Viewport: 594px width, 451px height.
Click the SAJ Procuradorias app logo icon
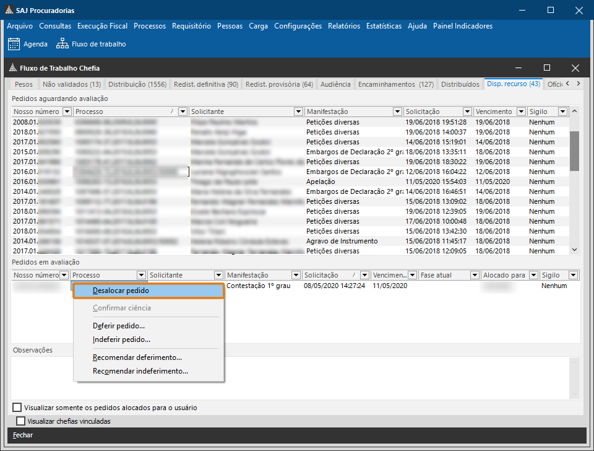tap(8, 10)
